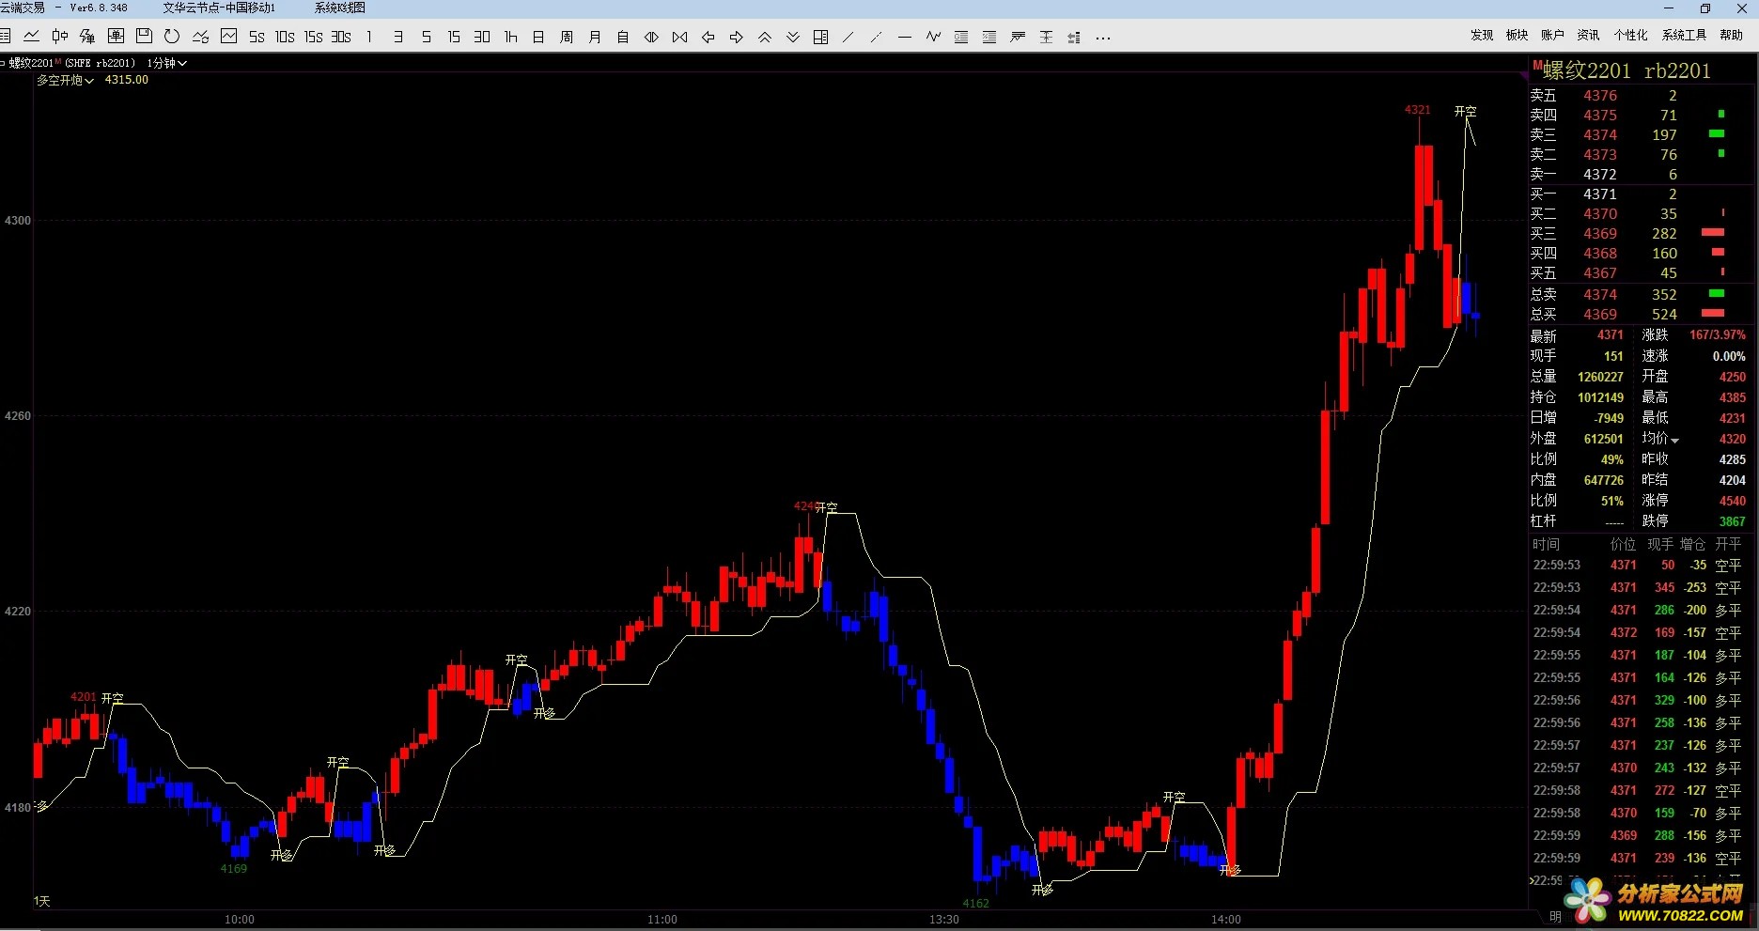The width and height of the screenshot is (1759, 931).
Task: Open the 系统工具 menu
Action: tap(1684, 35)
